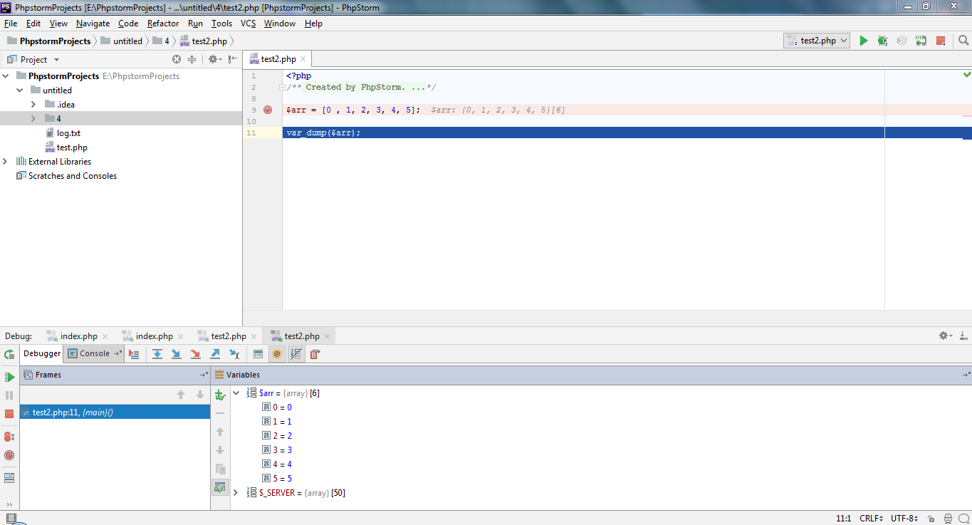Stop the process with the top toolbar's red square
This screenshot has height=525, width=972.
(x=941, y=41)
